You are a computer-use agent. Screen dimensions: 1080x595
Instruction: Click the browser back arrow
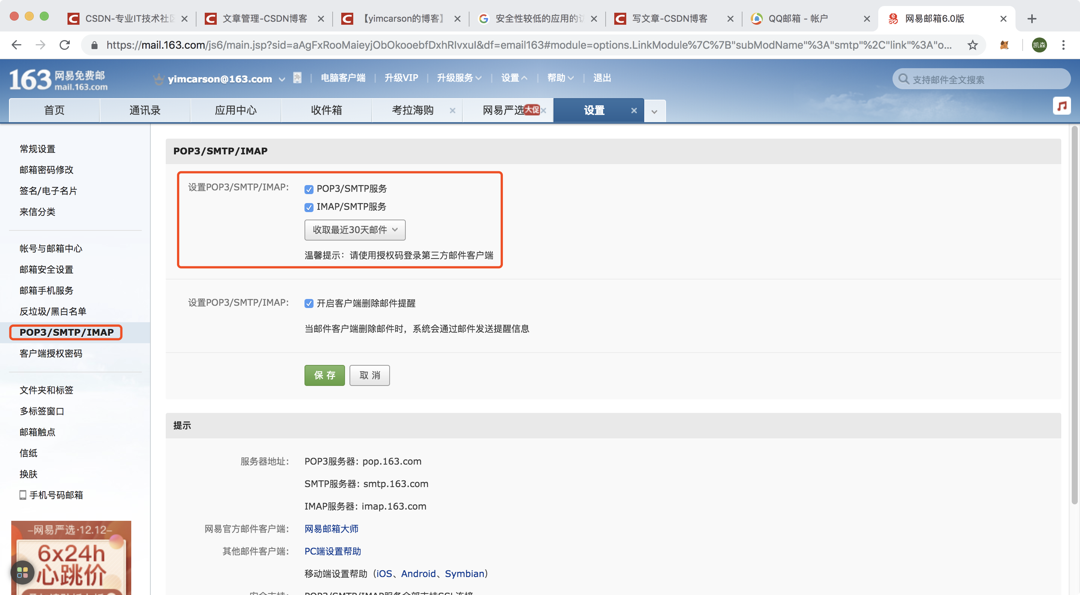pyautogui.click(x=16, y=45)
